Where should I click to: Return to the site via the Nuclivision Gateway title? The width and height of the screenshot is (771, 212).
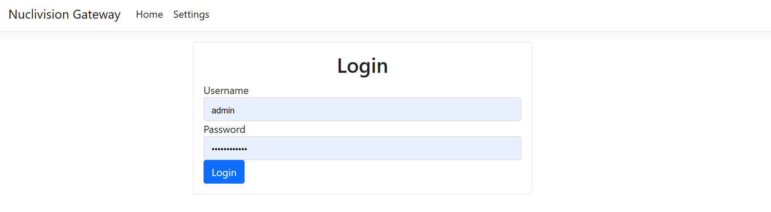[x=64, y=14]
